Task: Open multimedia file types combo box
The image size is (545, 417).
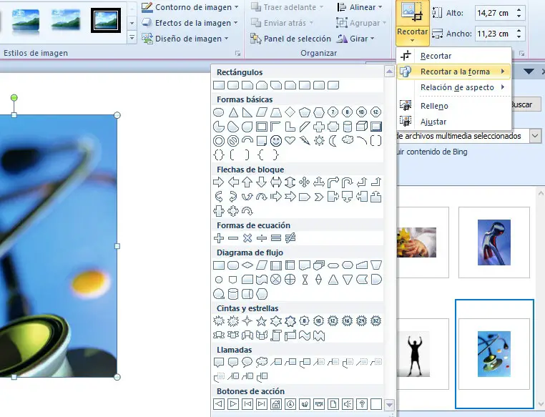Action: pyautogui.click(x=535, y=136)
